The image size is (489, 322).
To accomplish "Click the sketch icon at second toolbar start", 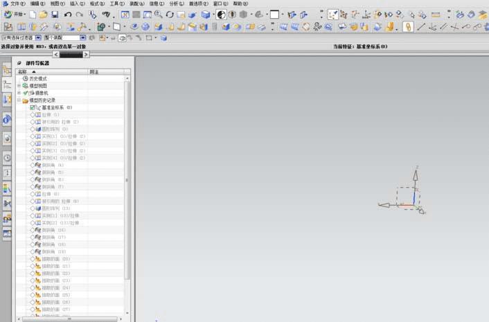I will [8, 27].
